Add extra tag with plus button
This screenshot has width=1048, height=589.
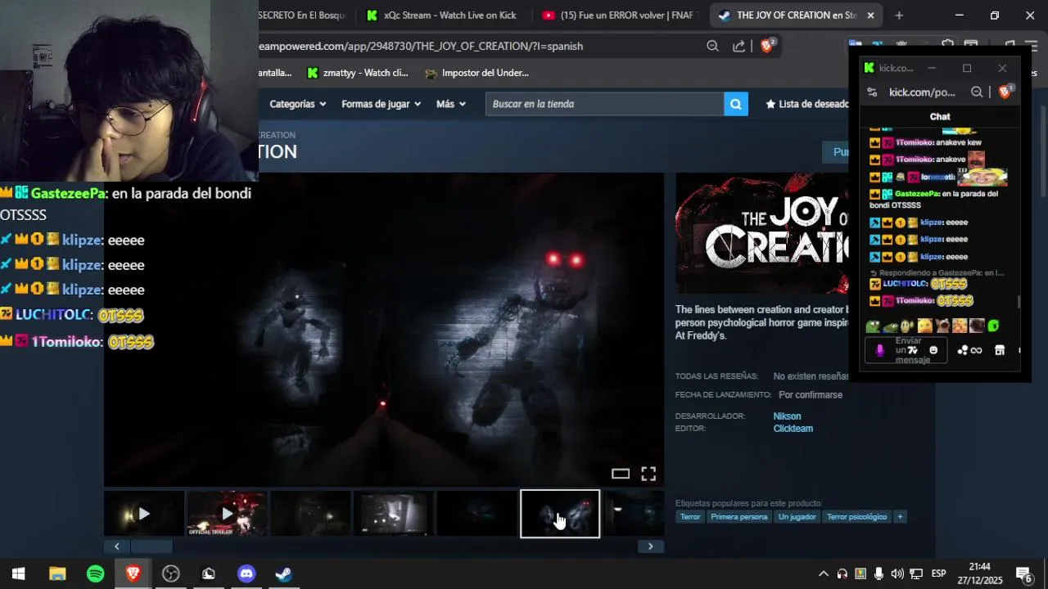[900, 516]
